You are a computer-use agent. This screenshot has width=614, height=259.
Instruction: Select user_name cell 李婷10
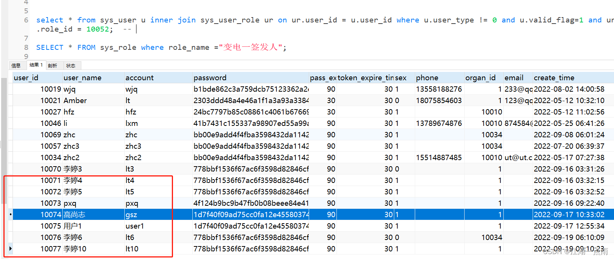tap(93, 249)
